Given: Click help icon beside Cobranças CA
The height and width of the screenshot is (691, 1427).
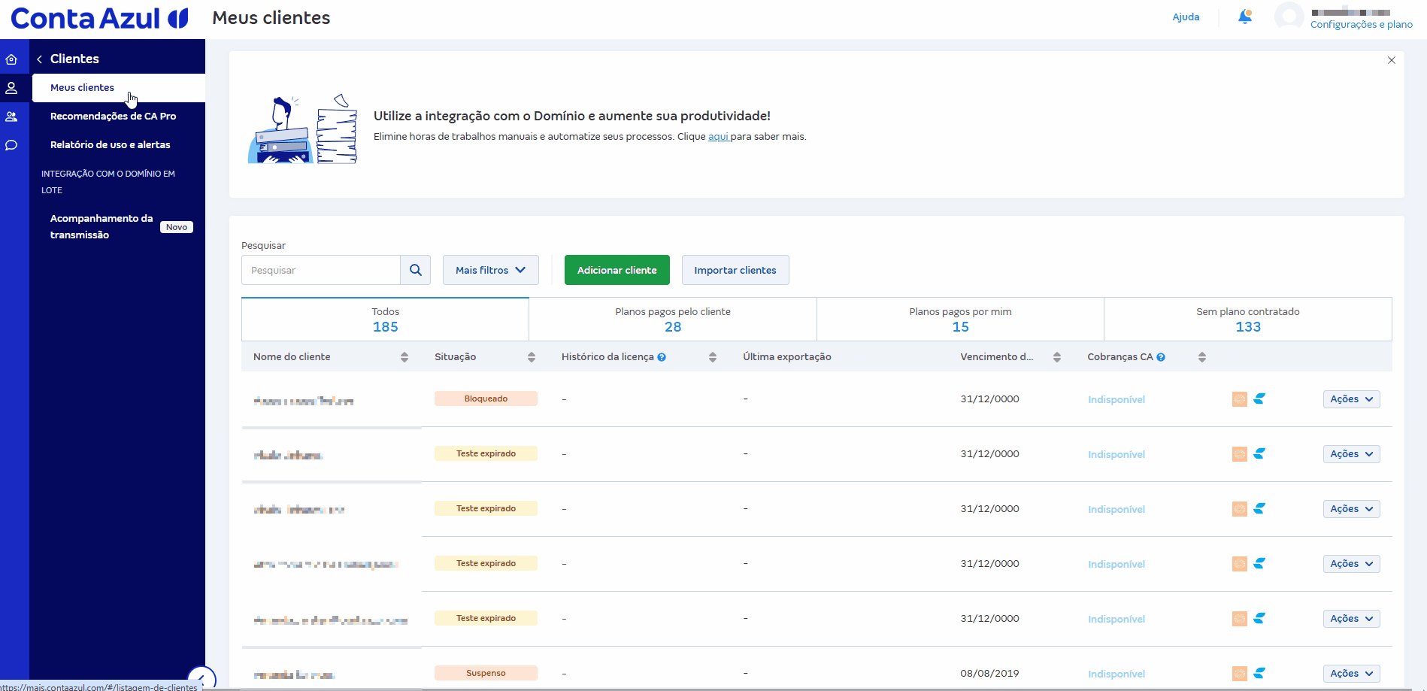Looking at the screenshot, I should coord(1161,357).
